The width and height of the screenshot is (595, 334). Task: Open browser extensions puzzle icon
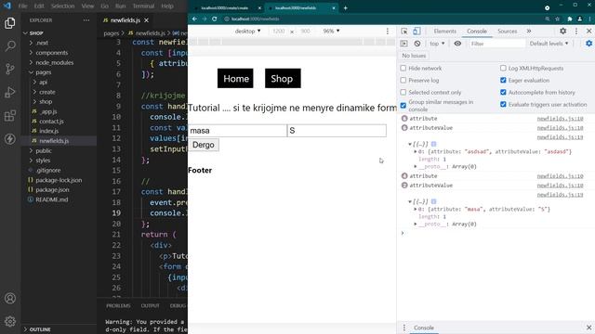(x=570, y=19)
